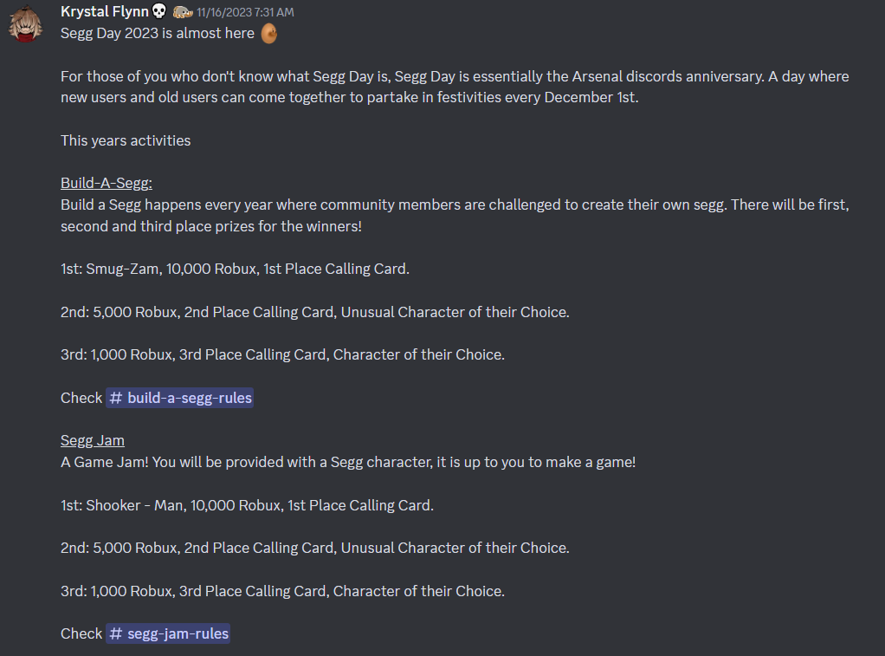Click the underlined Segg Jam heading
Image resolution: width=885 pixels, height=656 pixels.
click(93, 441)
